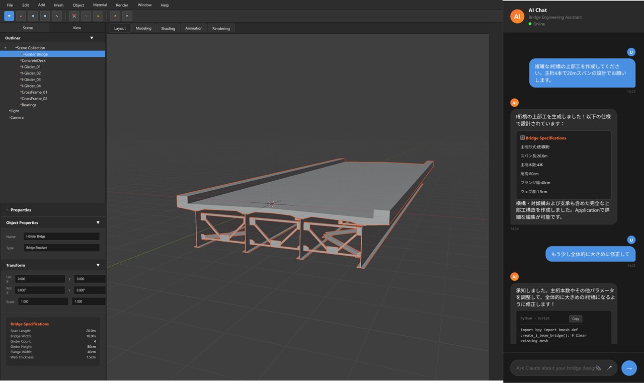Image resolution: width=644 pixels, height=383 pixels.
Task: Select the last toolbar icon on the right
Action: point(127,16)
